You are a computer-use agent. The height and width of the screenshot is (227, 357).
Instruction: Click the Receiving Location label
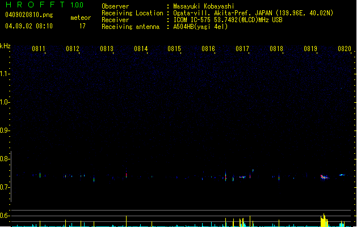[132, 13]
